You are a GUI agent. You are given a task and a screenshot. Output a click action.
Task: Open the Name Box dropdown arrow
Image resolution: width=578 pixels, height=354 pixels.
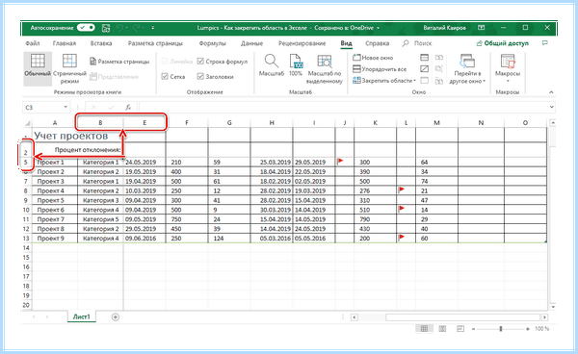(x=66, y=107)
